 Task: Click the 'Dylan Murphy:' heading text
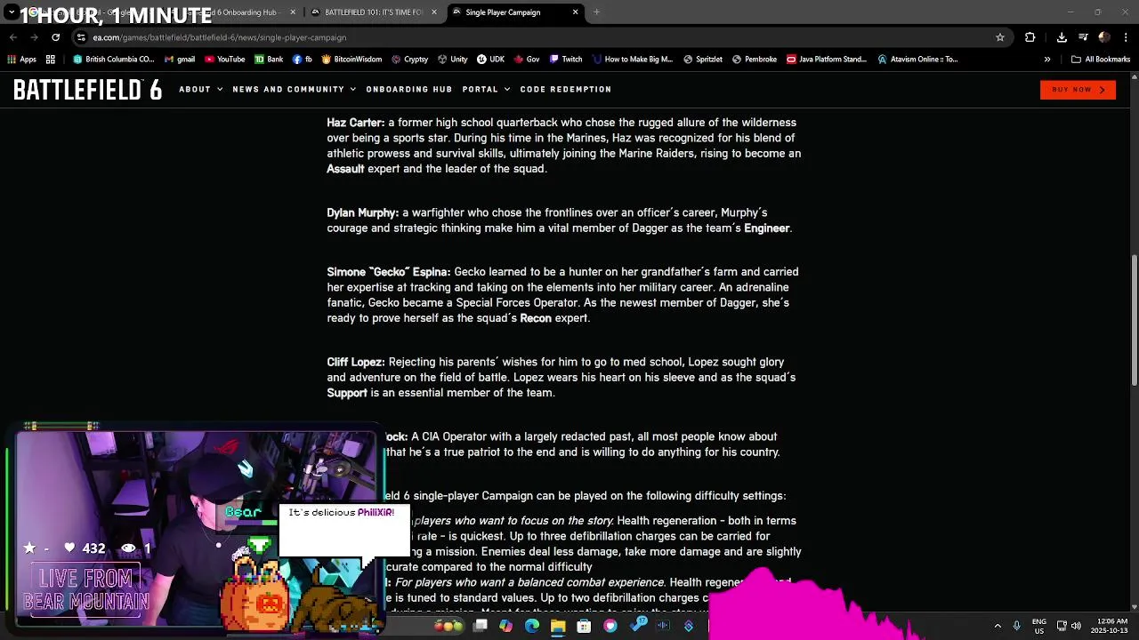pos(363,212)
